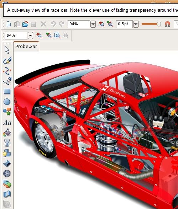Select the Shadow tool with lightbulb
178x209 pixels.
coord(7,153)
